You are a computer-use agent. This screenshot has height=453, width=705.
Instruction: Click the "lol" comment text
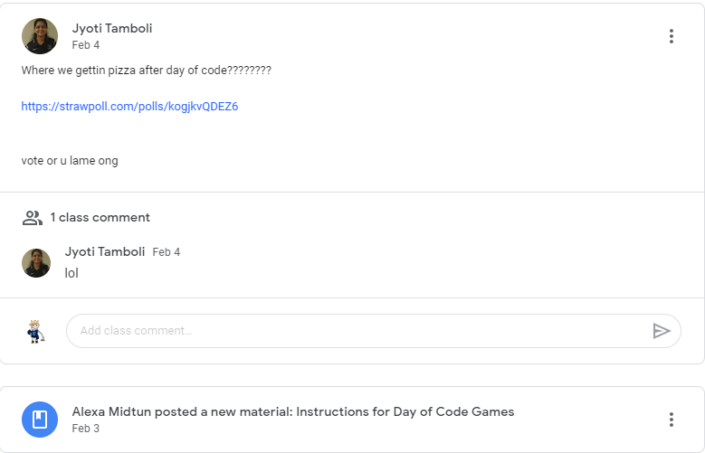click(71, 272)
